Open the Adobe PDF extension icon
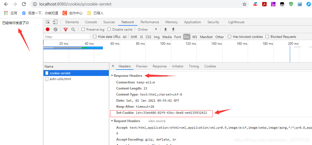The height and width of the screenshot is (145, 312). tap(264, 4)
